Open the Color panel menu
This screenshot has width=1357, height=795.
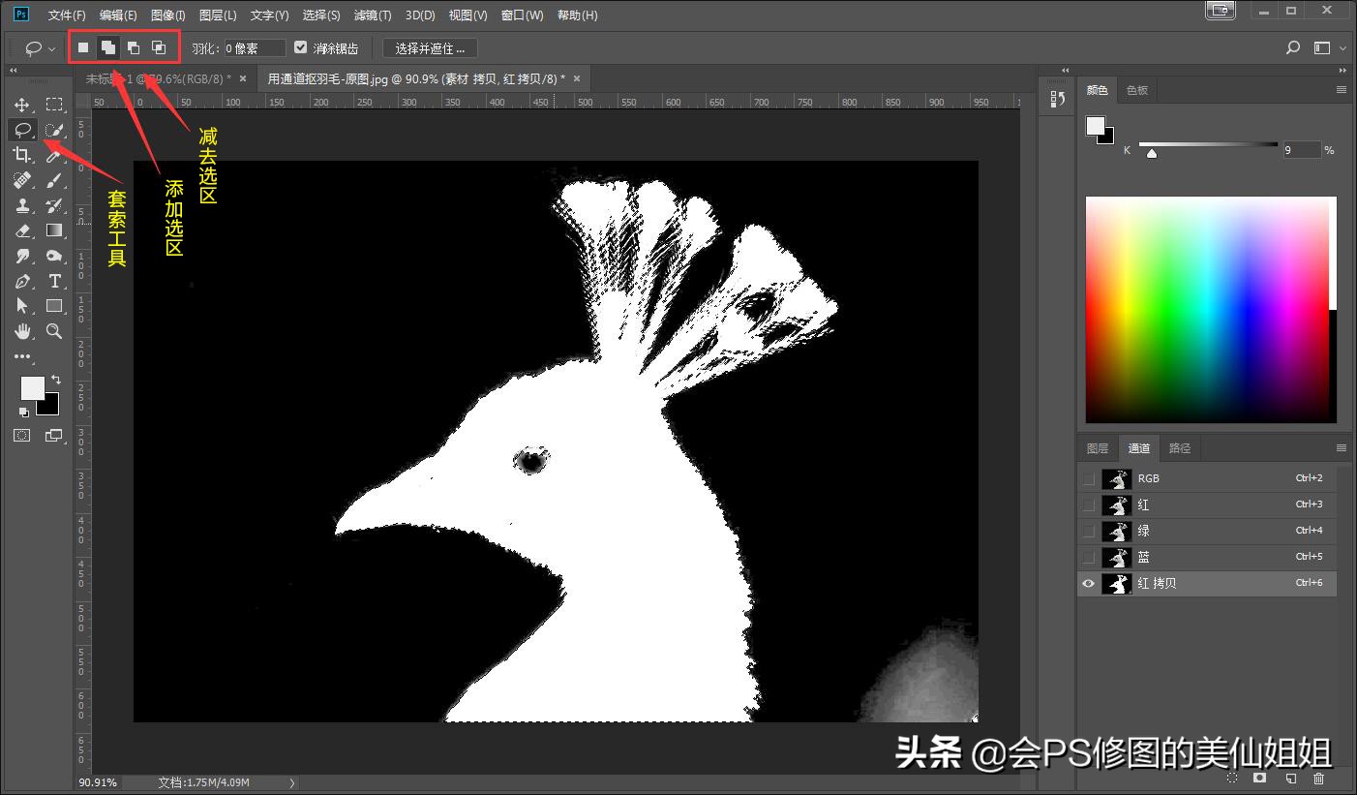1342,89
